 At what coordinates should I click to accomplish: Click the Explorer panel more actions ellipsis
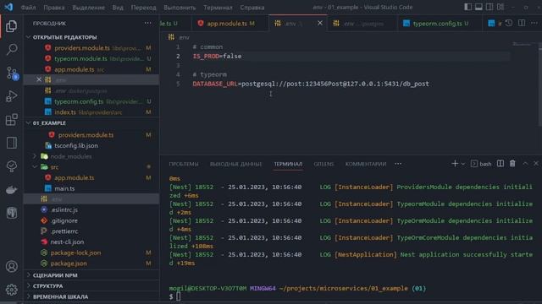(x=148, y=23)
